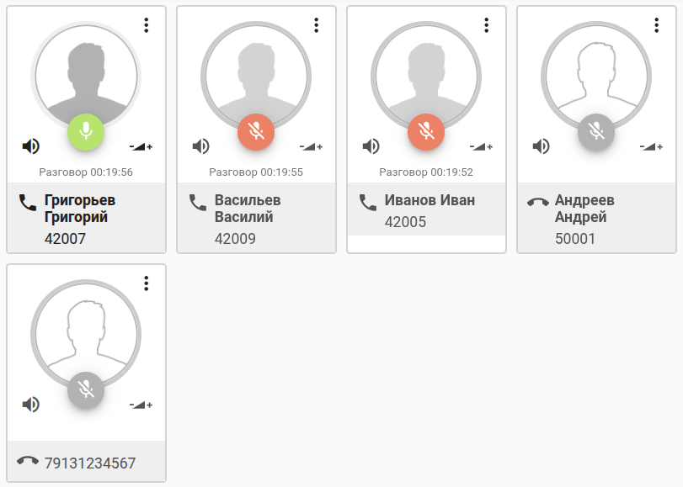Click phone handset icon beside Григорьев Григорий
Viewport: 683px width, 487px height.
point(28,202)
